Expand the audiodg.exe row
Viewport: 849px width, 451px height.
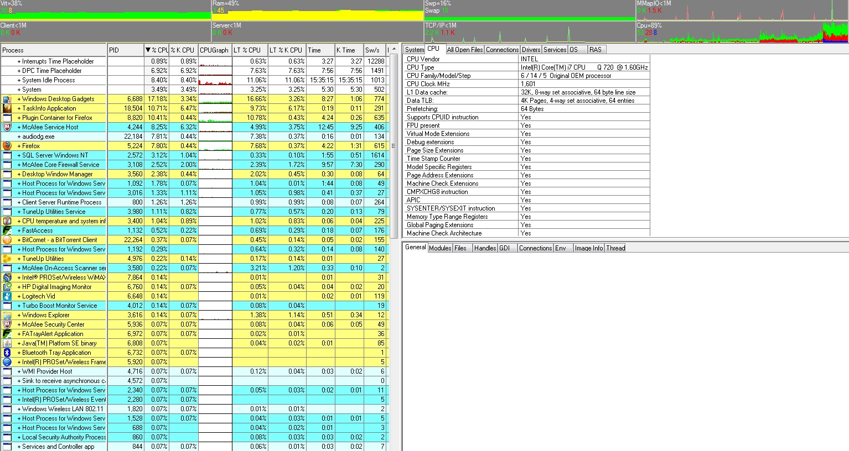coord(19,137)
